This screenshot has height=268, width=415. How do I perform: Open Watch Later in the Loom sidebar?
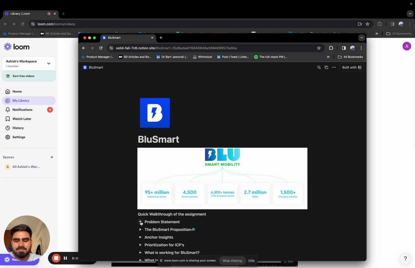(x=29, y=119)
